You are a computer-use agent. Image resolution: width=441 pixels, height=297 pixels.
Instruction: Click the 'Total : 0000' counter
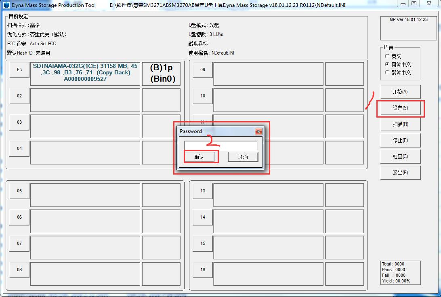point(393,264)
